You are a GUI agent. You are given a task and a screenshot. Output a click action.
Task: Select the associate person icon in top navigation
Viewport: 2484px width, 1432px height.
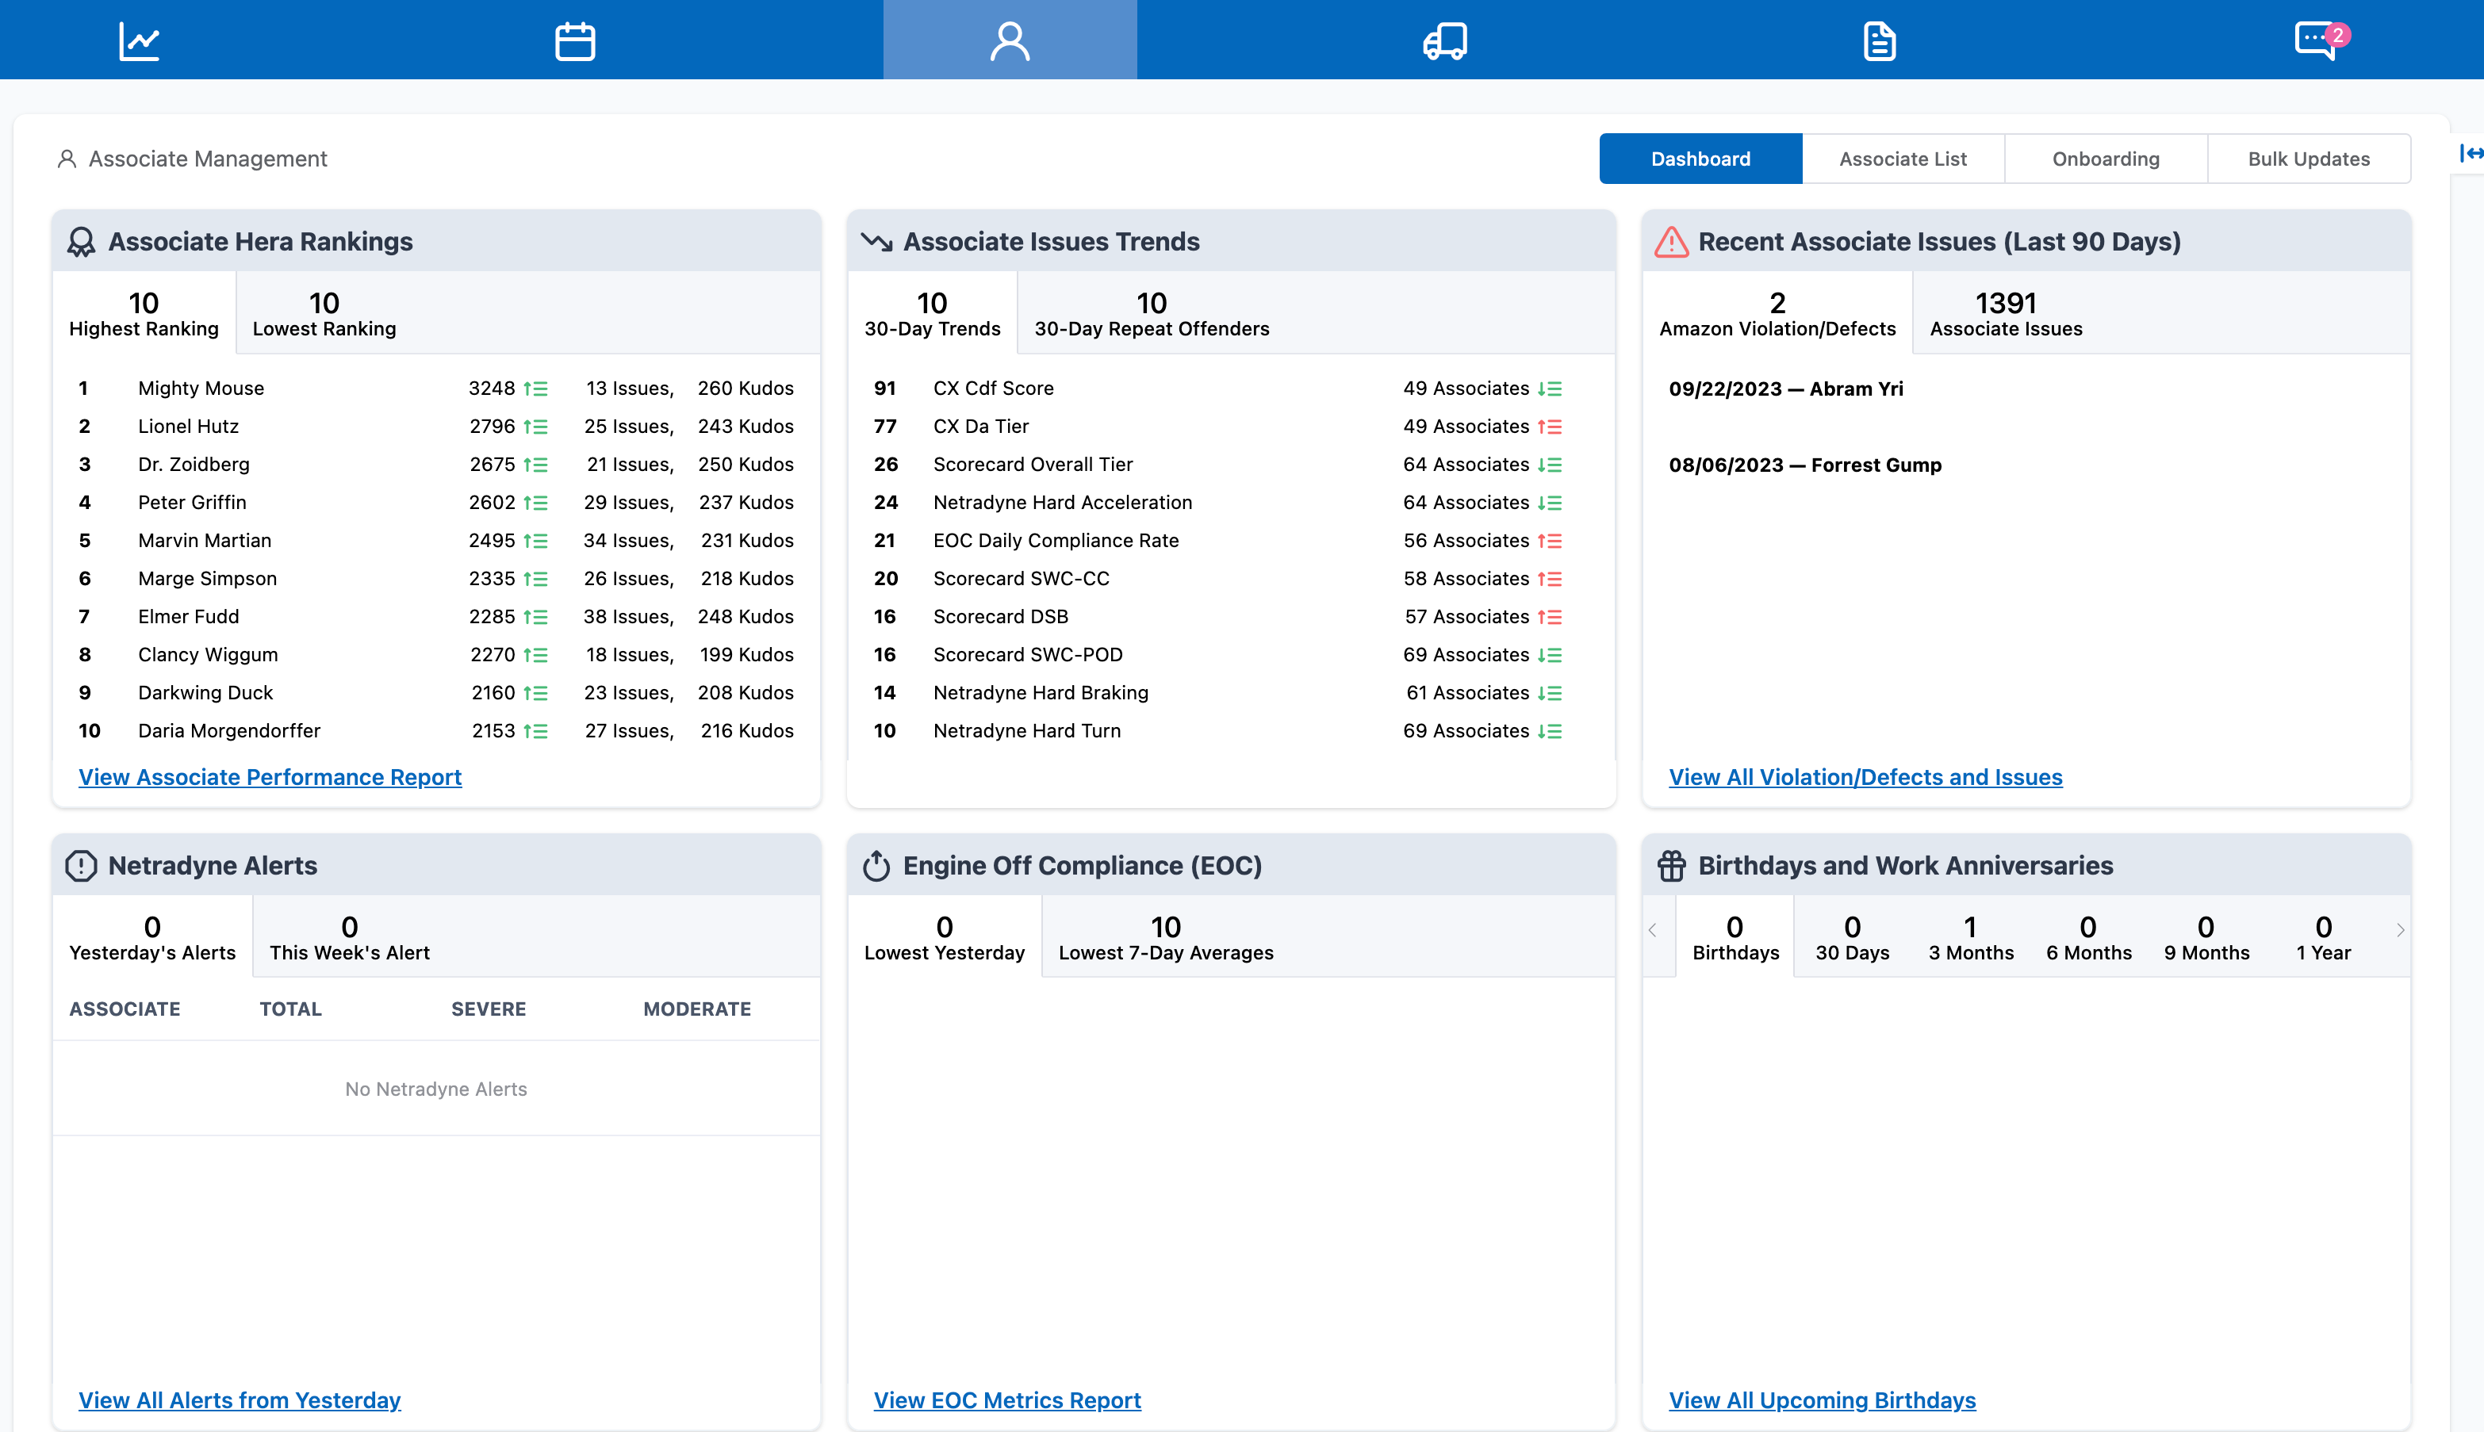pyautogui.click(x=1010, y=40)
